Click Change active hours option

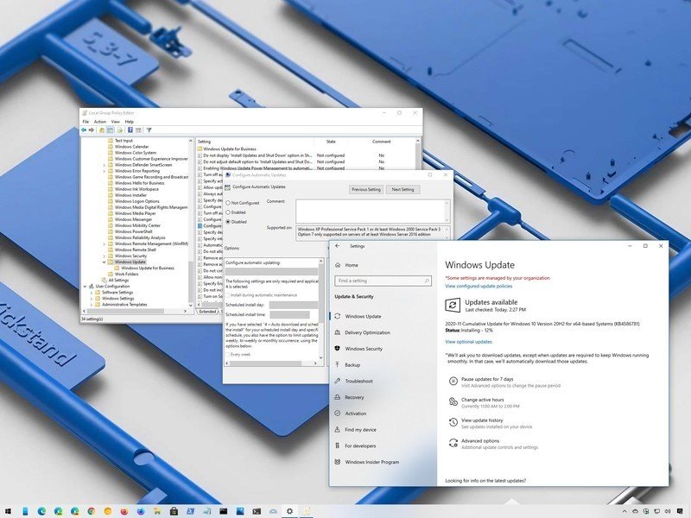483,400
